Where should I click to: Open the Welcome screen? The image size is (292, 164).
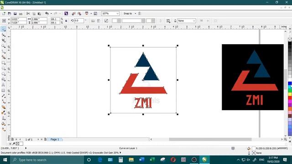pos(95,14)
